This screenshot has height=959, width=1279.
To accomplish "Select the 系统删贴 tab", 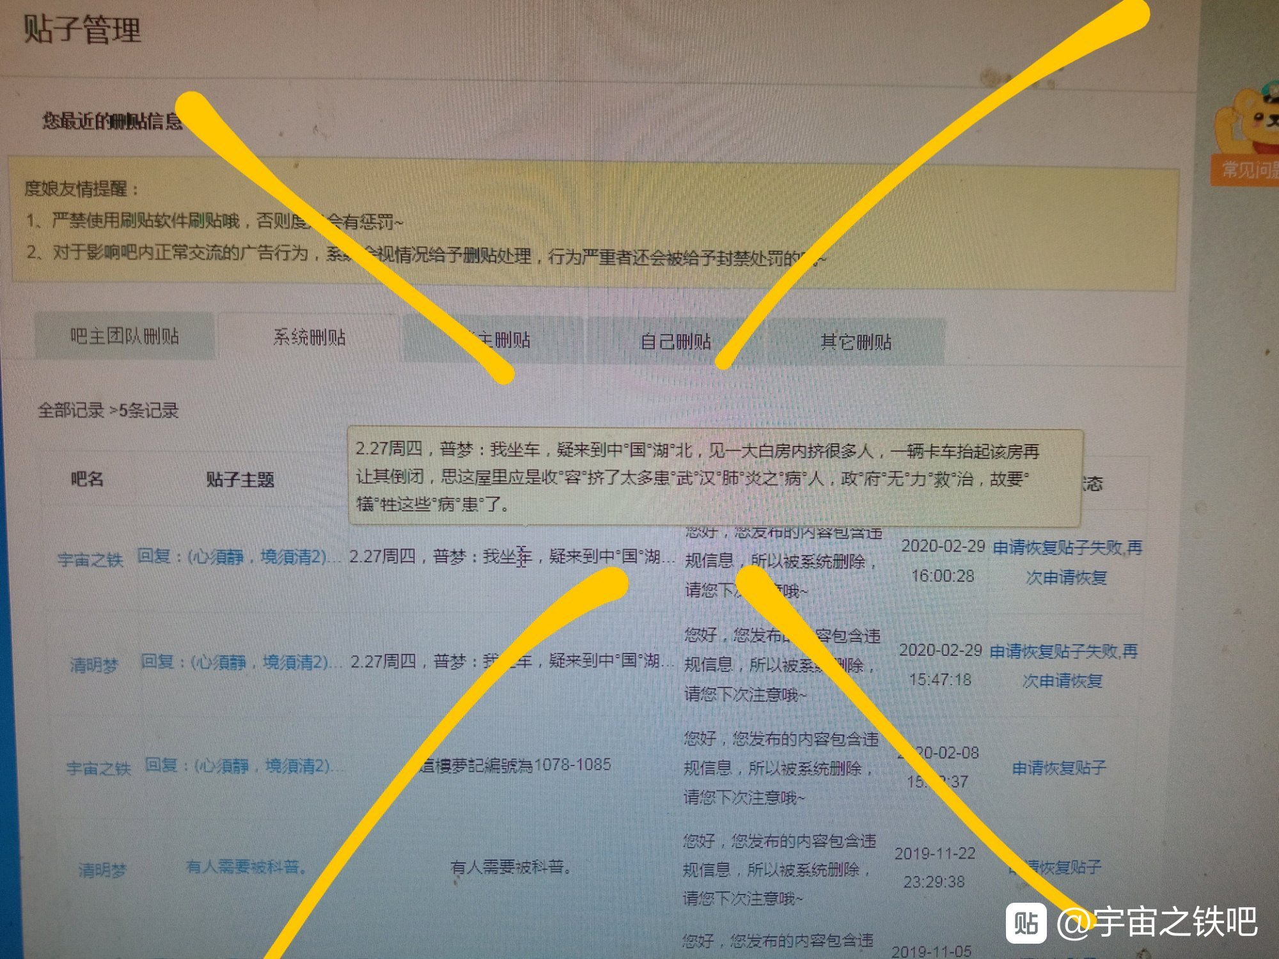I will (x=310, y=337).
